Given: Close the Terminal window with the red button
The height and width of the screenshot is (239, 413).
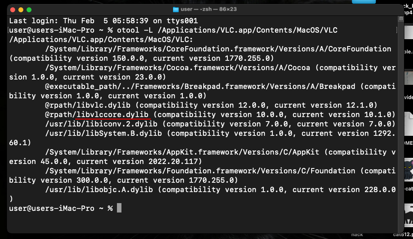Looking at the screenshot, I should [12, 9].
